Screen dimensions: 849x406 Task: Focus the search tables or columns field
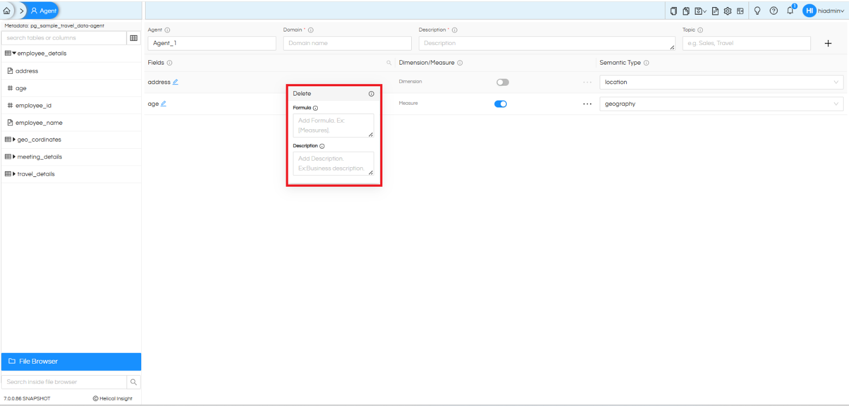pos(64,38)
